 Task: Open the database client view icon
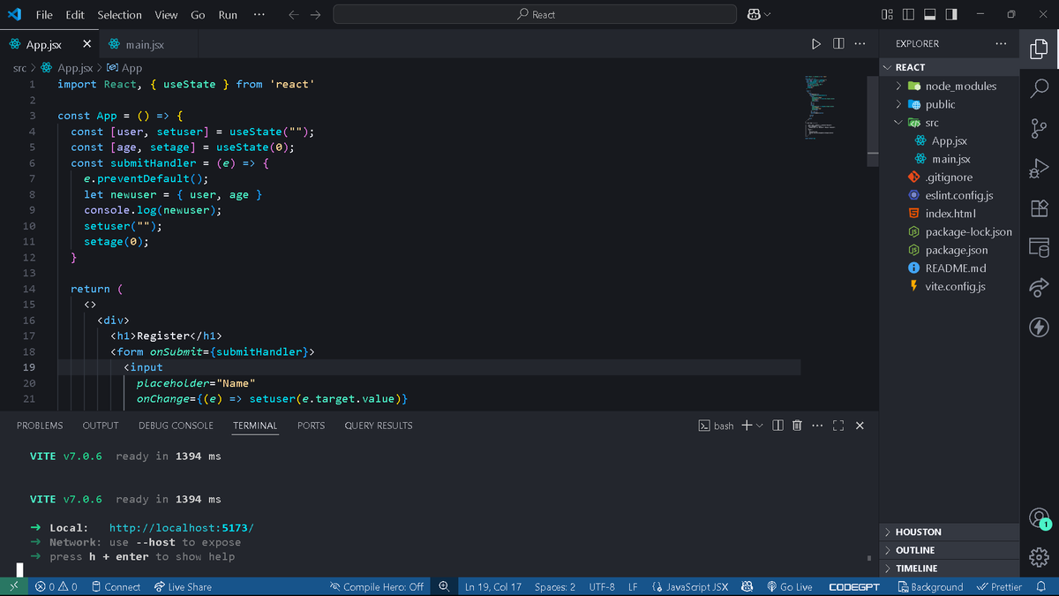(1039, 247)
